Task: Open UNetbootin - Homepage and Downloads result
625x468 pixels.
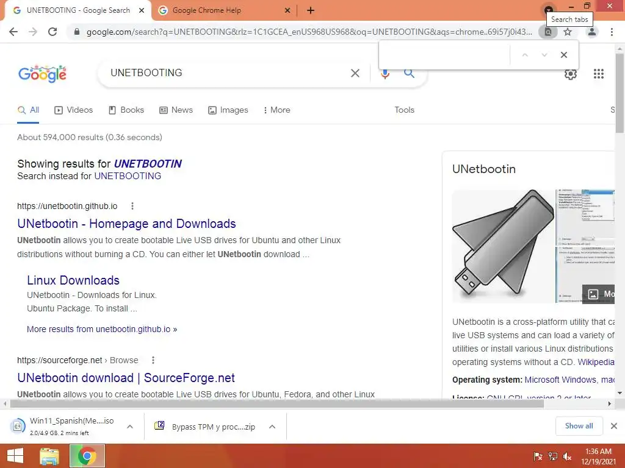Action: point(126,224)
